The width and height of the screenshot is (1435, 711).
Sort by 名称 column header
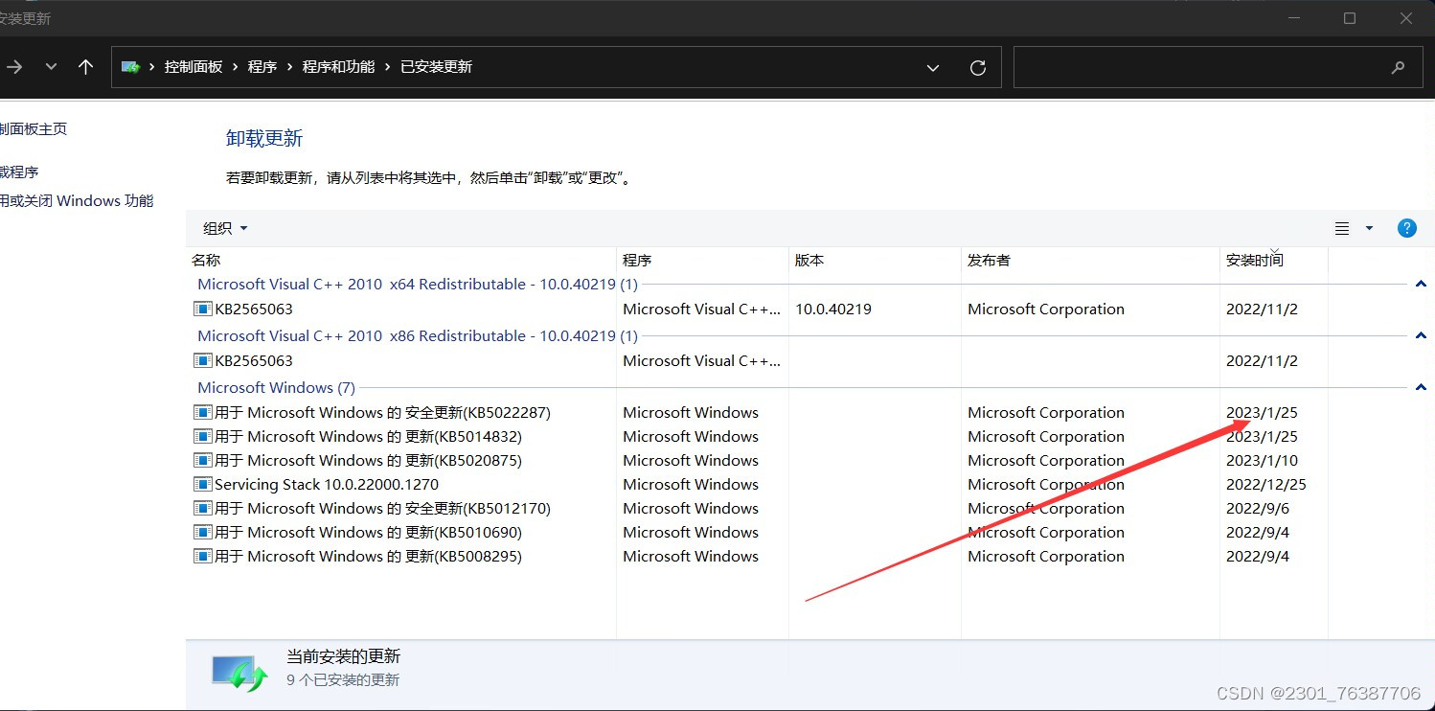click(206, 260)
